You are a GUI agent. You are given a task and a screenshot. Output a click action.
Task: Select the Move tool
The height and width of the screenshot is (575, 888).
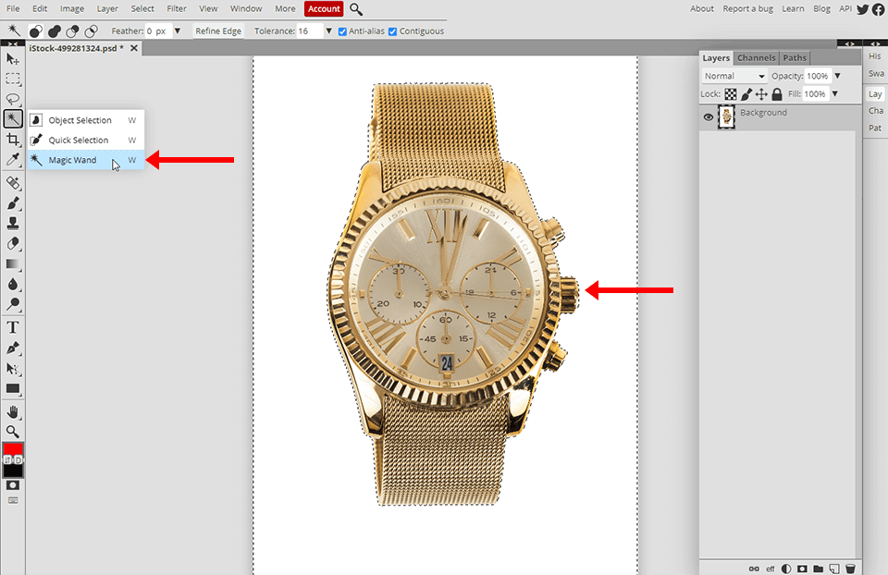point(13,58)
